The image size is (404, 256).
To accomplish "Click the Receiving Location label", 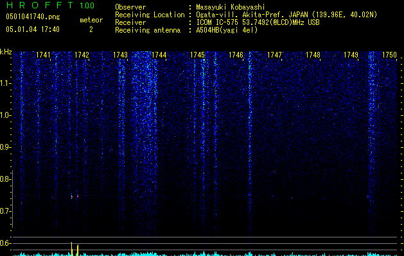I will tap(150, 15).
